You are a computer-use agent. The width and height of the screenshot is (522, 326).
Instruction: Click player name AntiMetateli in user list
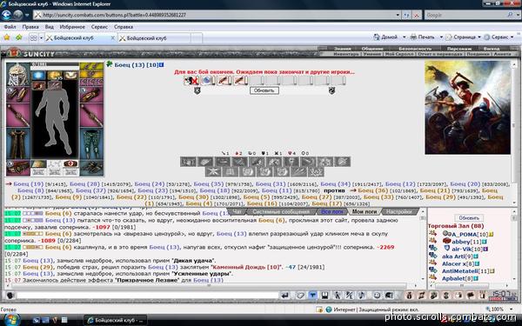coord(459,271)
